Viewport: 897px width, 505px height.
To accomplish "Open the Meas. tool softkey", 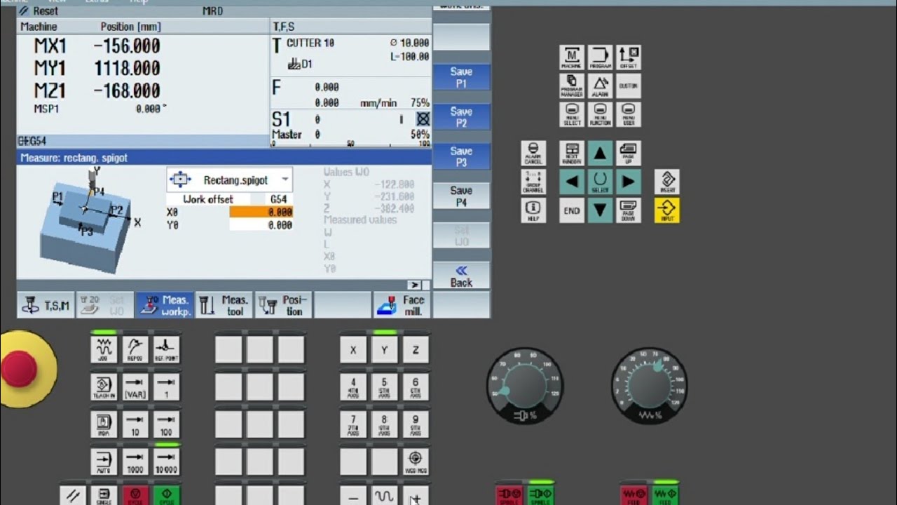I will coord(224,305).
